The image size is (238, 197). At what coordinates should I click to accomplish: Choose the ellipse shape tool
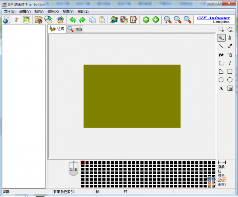pos(230,80)
